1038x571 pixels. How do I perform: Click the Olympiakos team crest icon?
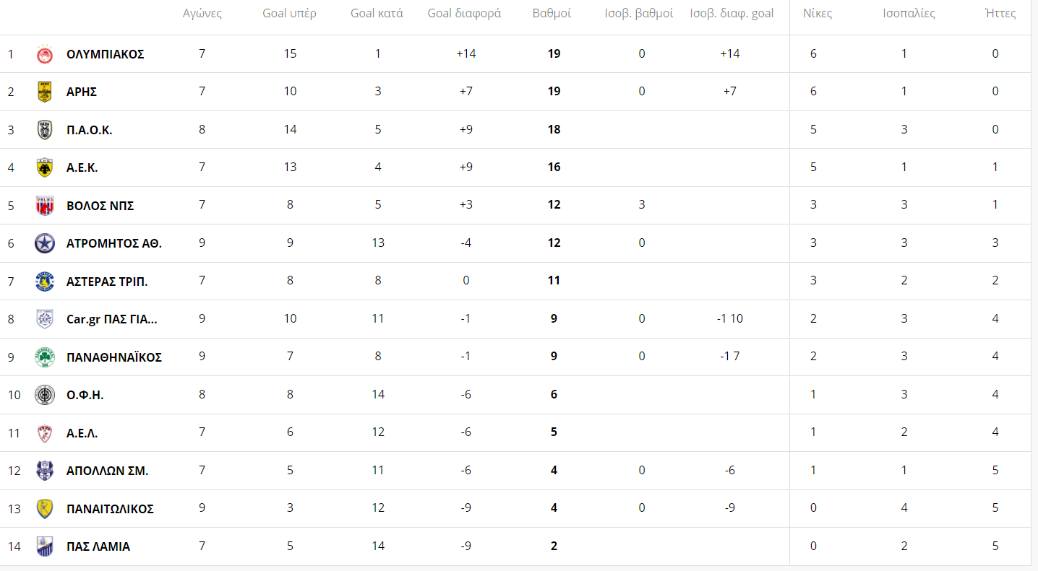tap(45, 54)
